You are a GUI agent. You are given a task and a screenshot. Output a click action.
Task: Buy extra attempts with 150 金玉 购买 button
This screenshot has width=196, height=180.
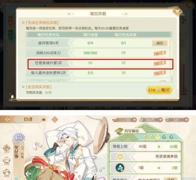coord(159,90)
